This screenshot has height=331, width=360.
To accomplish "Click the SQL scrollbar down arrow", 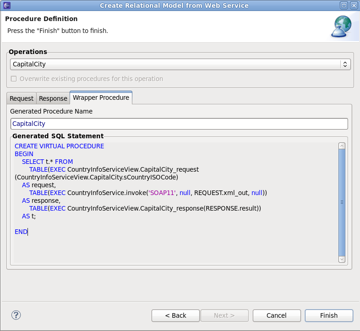I will [x=341, y=259].
